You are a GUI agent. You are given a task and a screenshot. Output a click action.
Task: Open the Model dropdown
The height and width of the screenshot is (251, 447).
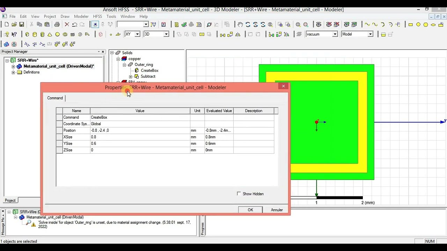click(370, 34)
